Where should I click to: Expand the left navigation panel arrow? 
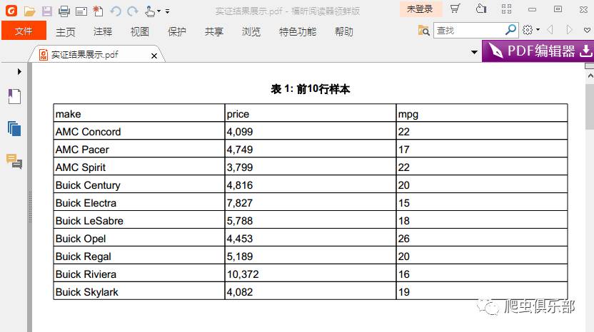click(x=19, y=71)
